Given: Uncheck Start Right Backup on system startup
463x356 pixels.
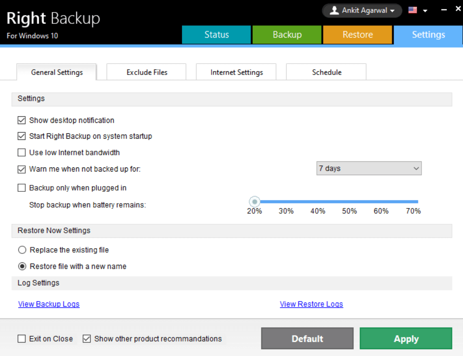Looking at the screenshot, I should [x=22, y=136].
